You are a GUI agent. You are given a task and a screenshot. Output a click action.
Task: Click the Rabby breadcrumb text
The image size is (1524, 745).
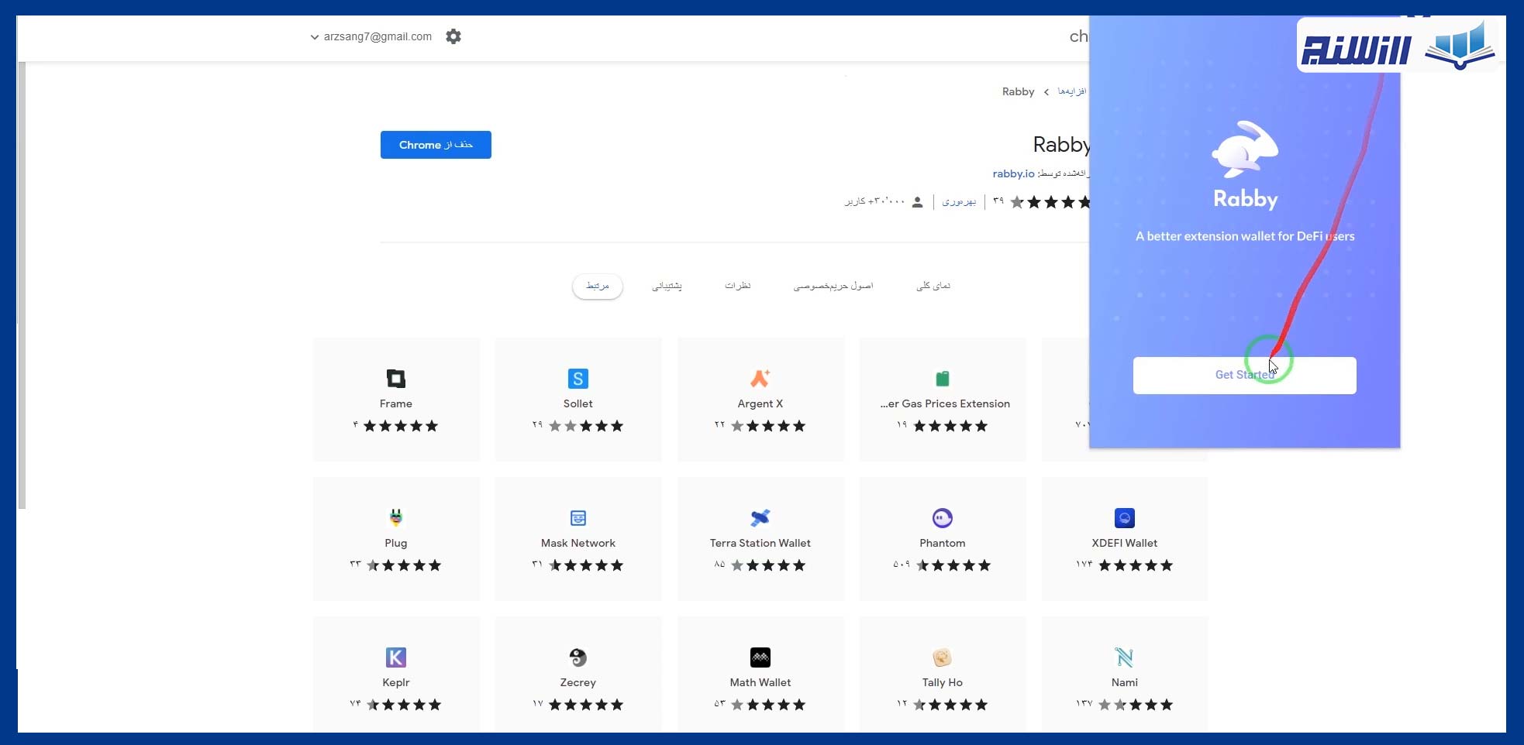point(1018,91)
